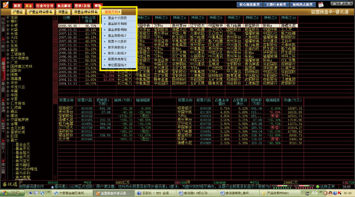Switch to the 行业与公司 top tab
The width and height of the screenshot is (355, 197).
pos(45,5)
